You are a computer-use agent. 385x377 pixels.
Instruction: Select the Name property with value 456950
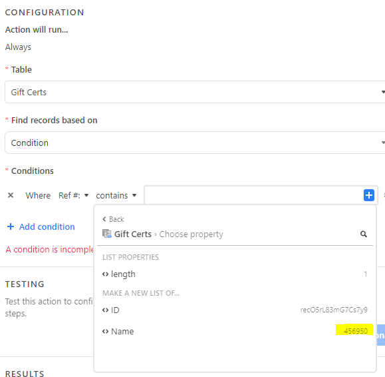[x=235, y=332]
